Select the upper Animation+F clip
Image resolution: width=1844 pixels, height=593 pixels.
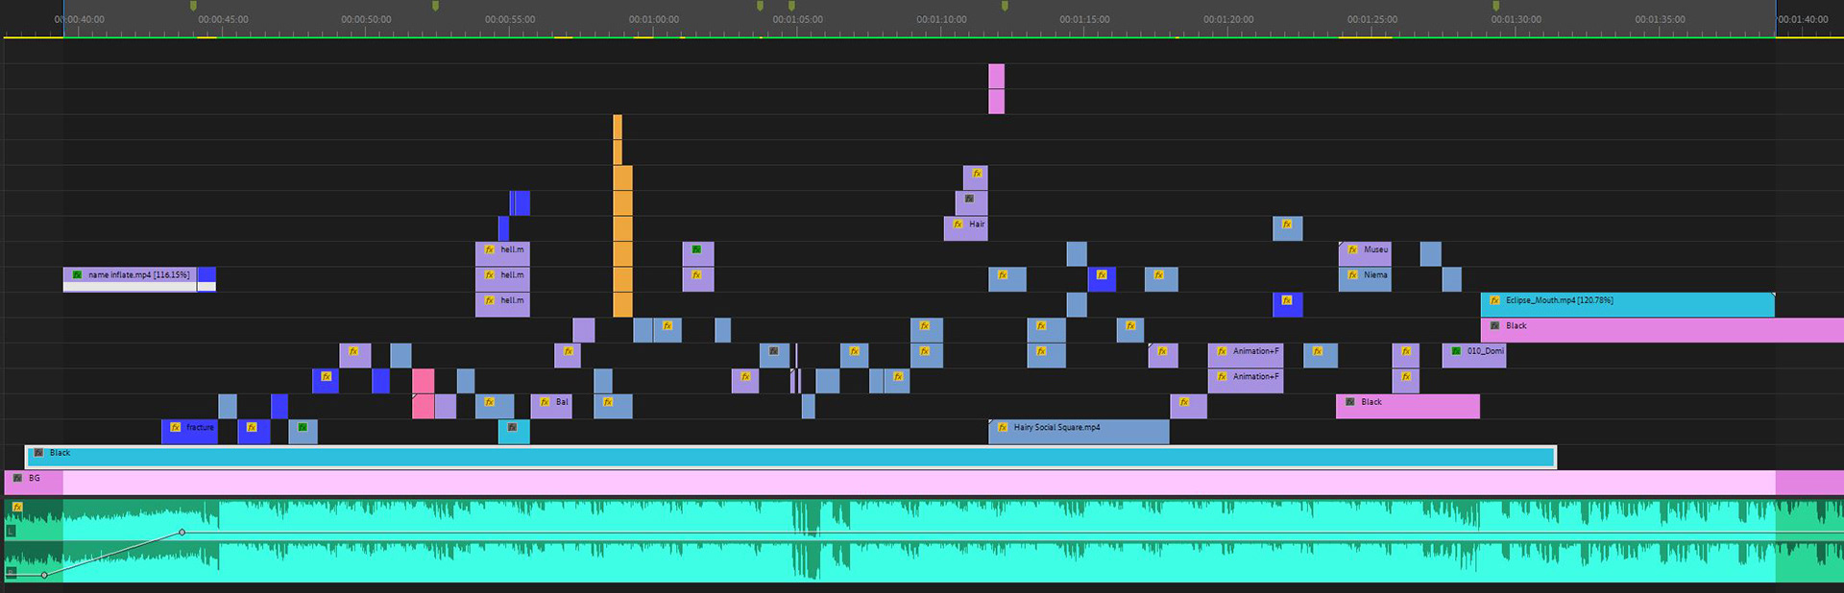(1245, 355)
